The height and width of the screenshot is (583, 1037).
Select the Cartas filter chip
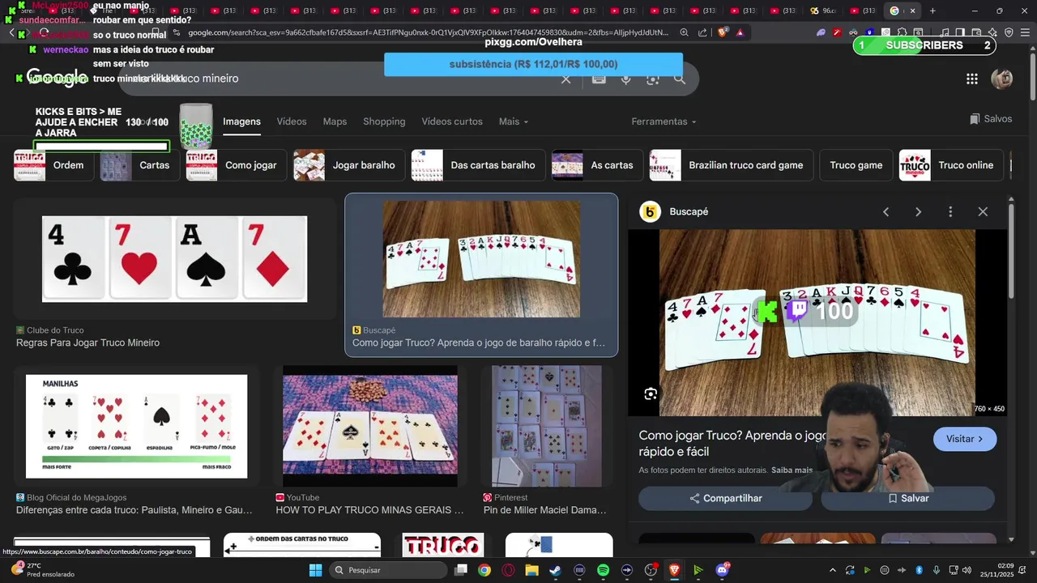[x=139, y=165]
